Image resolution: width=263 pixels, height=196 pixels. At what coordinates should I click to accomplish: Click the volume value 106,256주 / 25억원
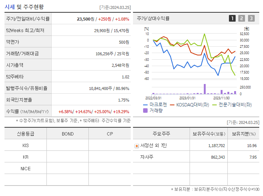tap(112, 54)
